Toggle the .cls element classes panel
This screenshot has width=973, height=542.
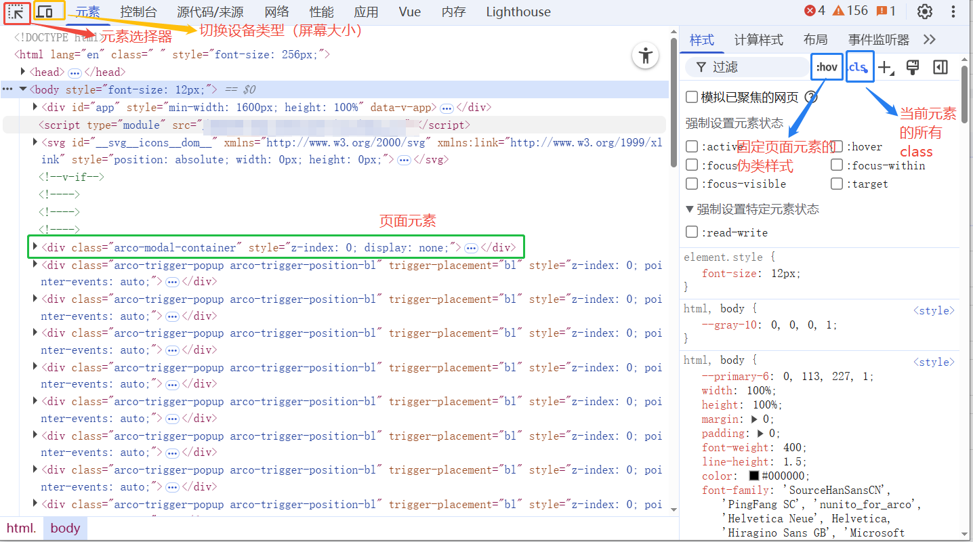(x=858, y=67)
